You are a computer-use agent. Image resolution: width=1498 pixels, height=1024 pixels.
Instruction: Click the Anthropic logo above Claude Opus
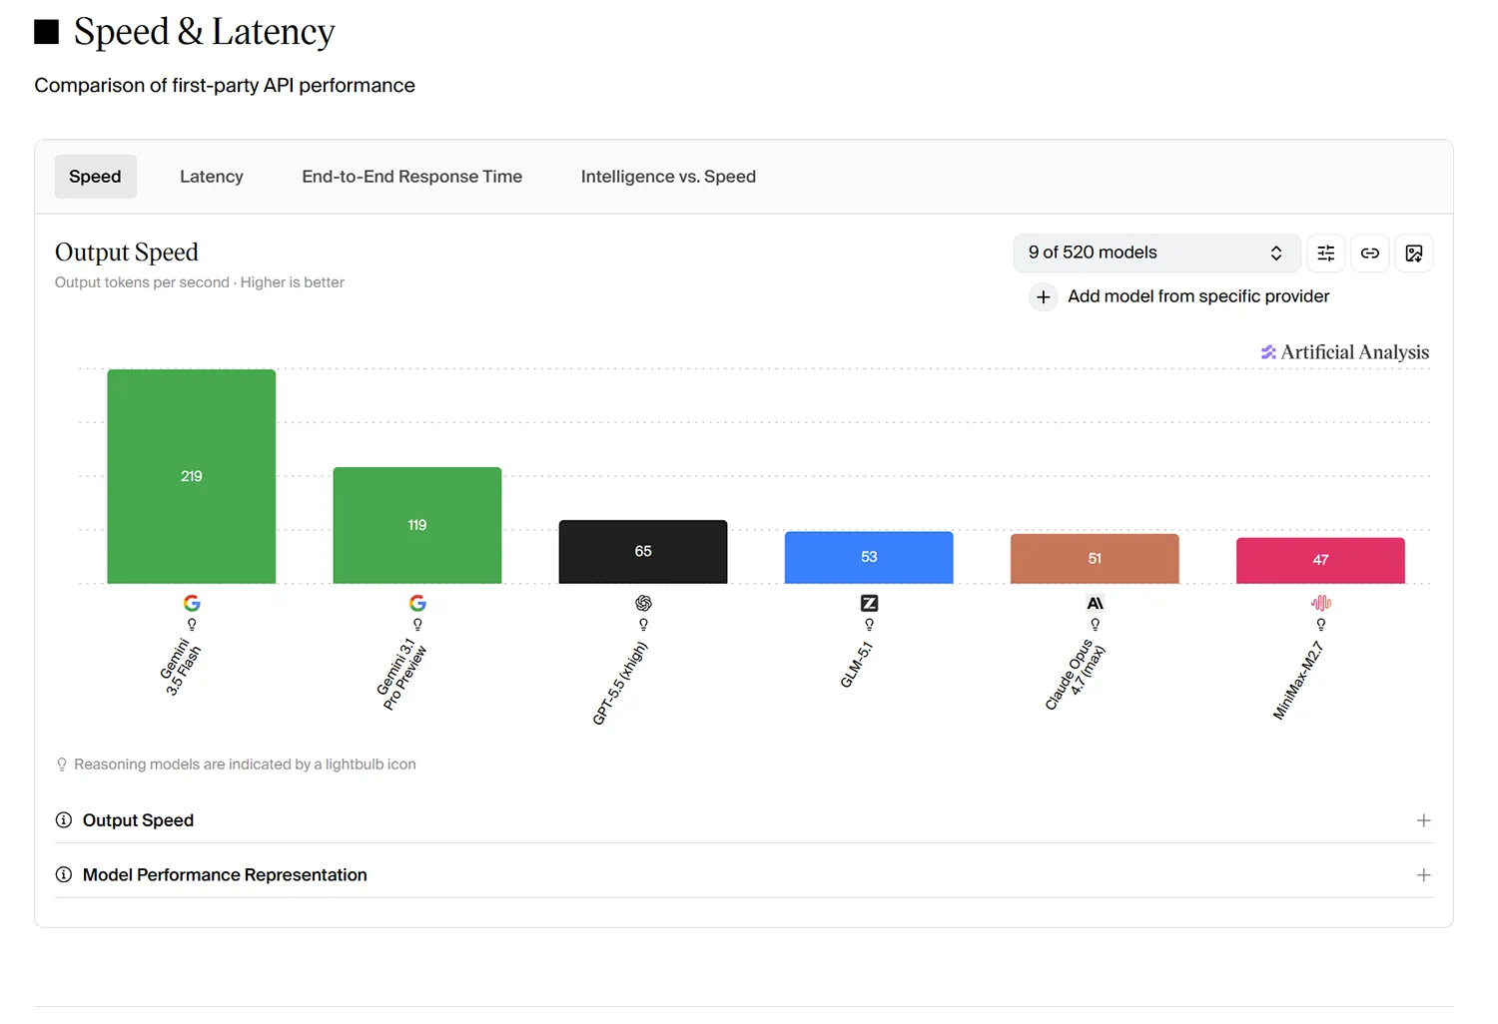(1095, 603)
